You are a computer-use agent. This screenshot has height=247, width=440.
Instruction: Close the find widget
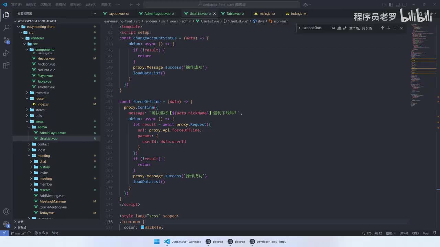pyautogui.click(x=401, y=28)
